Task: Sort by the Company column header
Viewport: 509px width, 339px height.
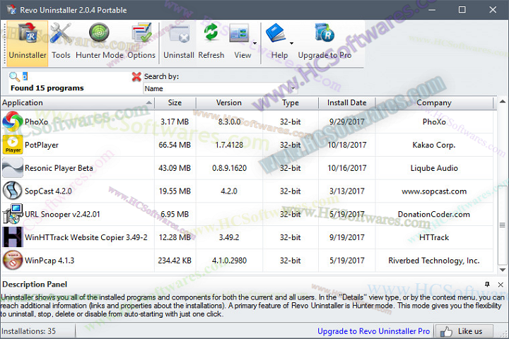Action: pyautogui.click(x=434, y=103)
